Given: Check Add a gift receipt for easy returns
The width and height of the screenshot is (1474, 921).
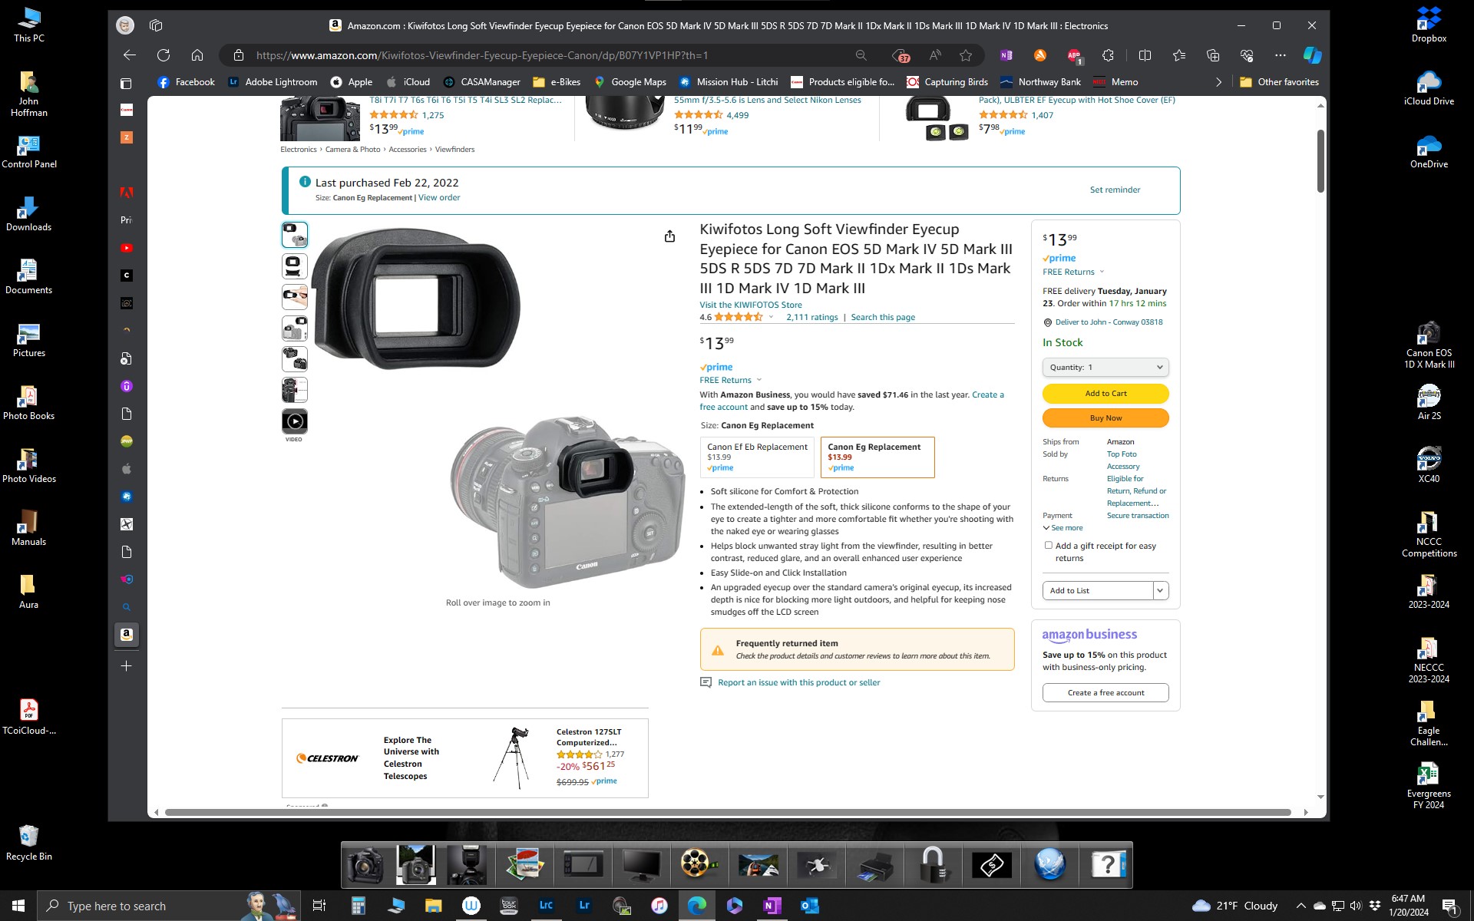Looking at the screenshot, I should click(1048, 545).
